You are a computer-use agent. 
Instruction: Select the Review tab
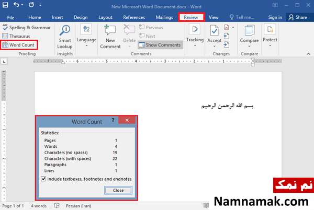pos(191,17)
